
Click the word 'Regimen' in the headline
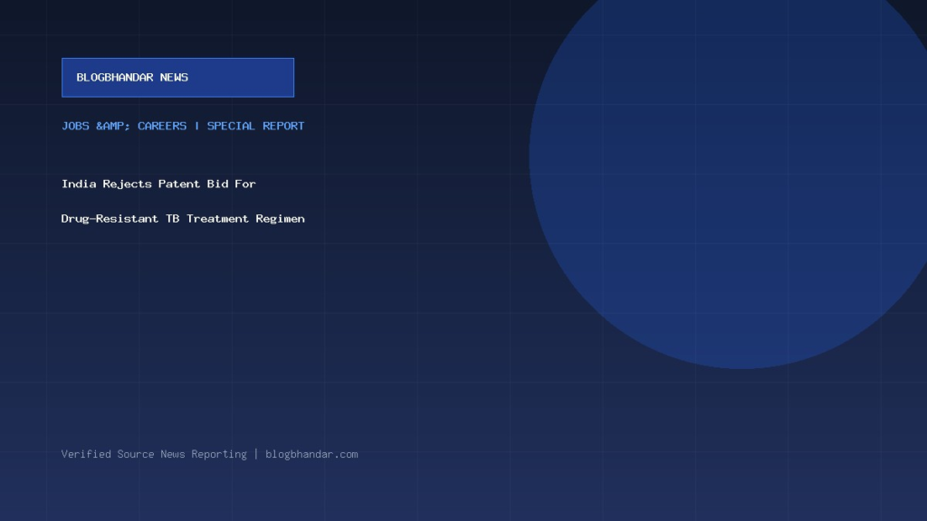(281, 219)
